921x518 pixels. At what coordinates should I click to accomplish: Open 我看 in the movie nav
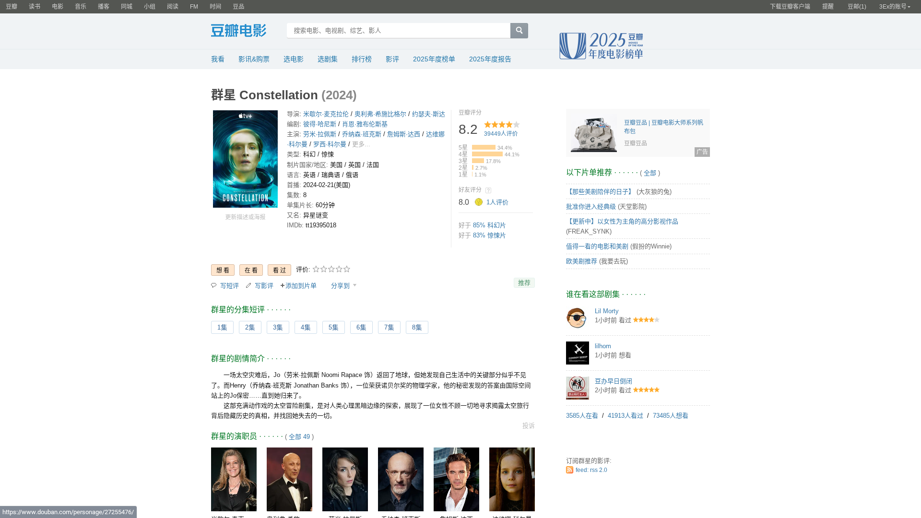[218, 59]
